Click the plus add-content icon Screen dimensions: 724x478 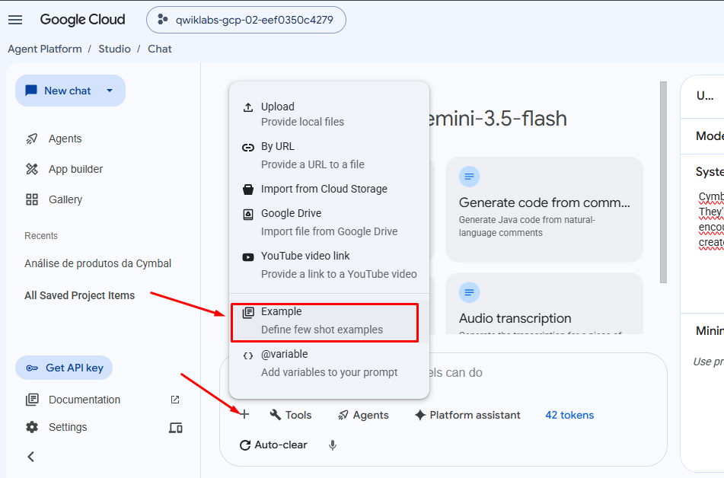tap(244, 414)
